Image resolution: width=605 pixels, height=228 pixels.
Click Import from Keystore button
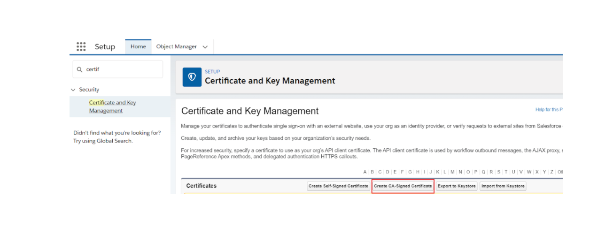click(x=503, y=186)
